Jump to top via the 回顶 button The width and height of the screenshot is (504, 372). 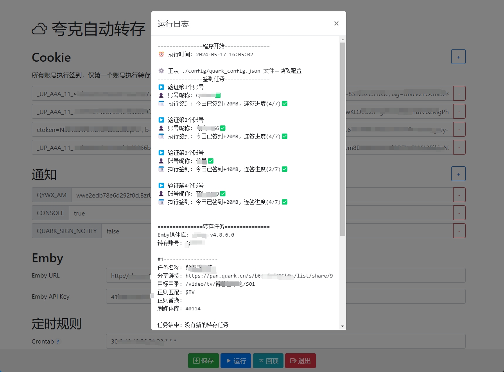(x=268, y=360)
